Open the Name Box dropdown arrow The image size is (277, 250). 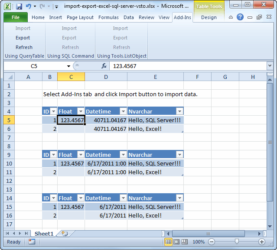[69, 66]
